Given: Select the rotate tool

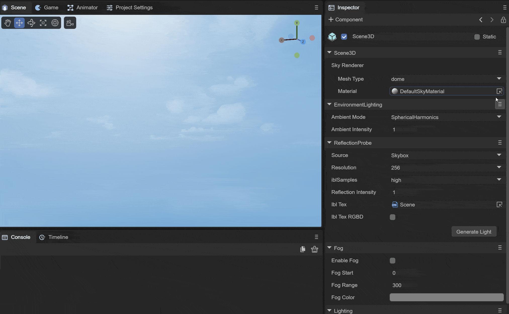Looking at the screenshot, I should pyautogui.click(x=31, y=23).
